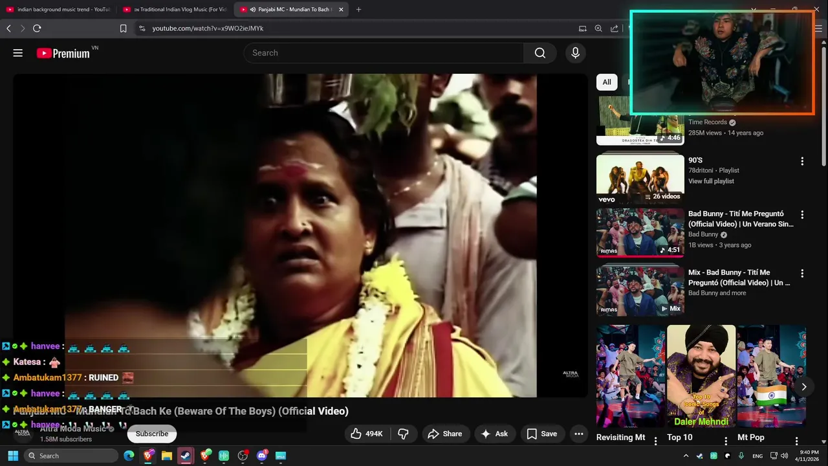
Task: Dislike the video with thumbs down
Action: [x=403, y=434]
